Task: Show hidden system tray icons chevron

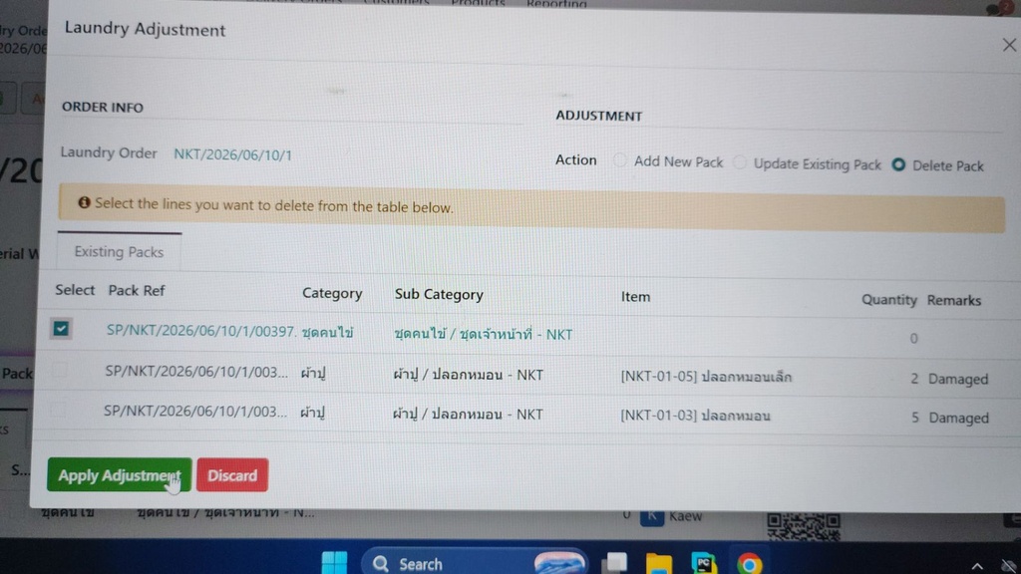Action: pos(977,566)
